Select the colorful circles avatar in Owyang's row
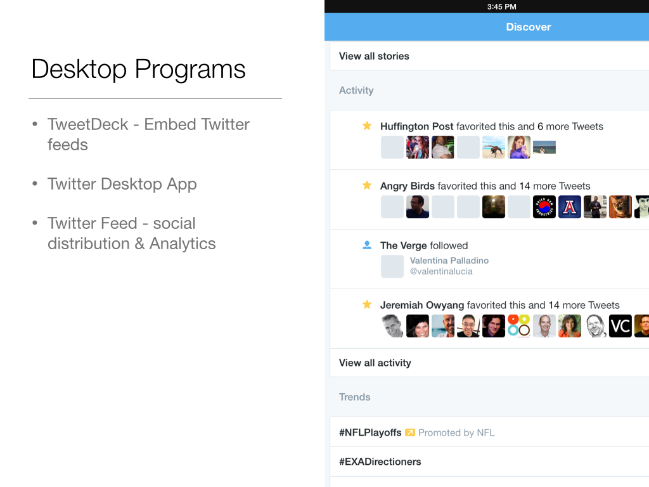 (x=518, y=326)
